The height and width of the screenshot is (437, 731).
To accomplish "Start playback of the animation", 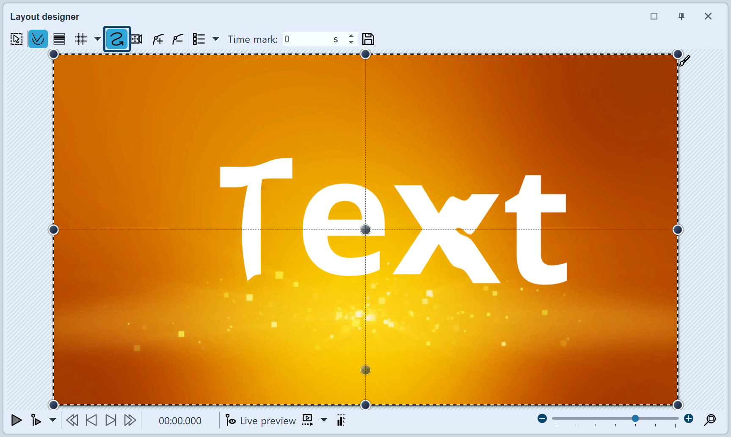I will point(16,420).
